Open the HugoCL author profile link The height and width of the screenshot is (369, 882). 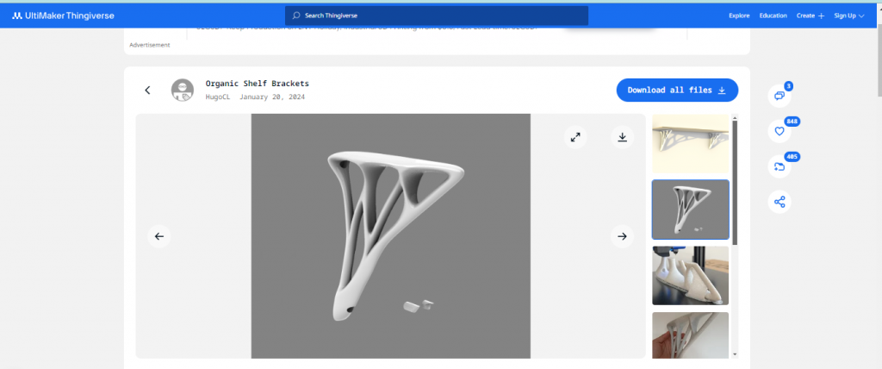pyautogui.click(x=217, y=97)
